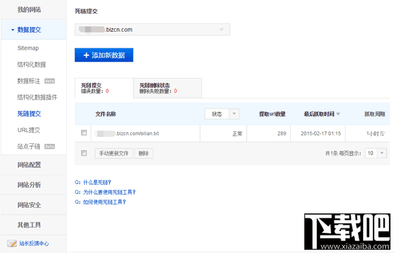The image size is (395, 253).
Task: Open 站点子链 sidebar item
Action: point(28,147)
